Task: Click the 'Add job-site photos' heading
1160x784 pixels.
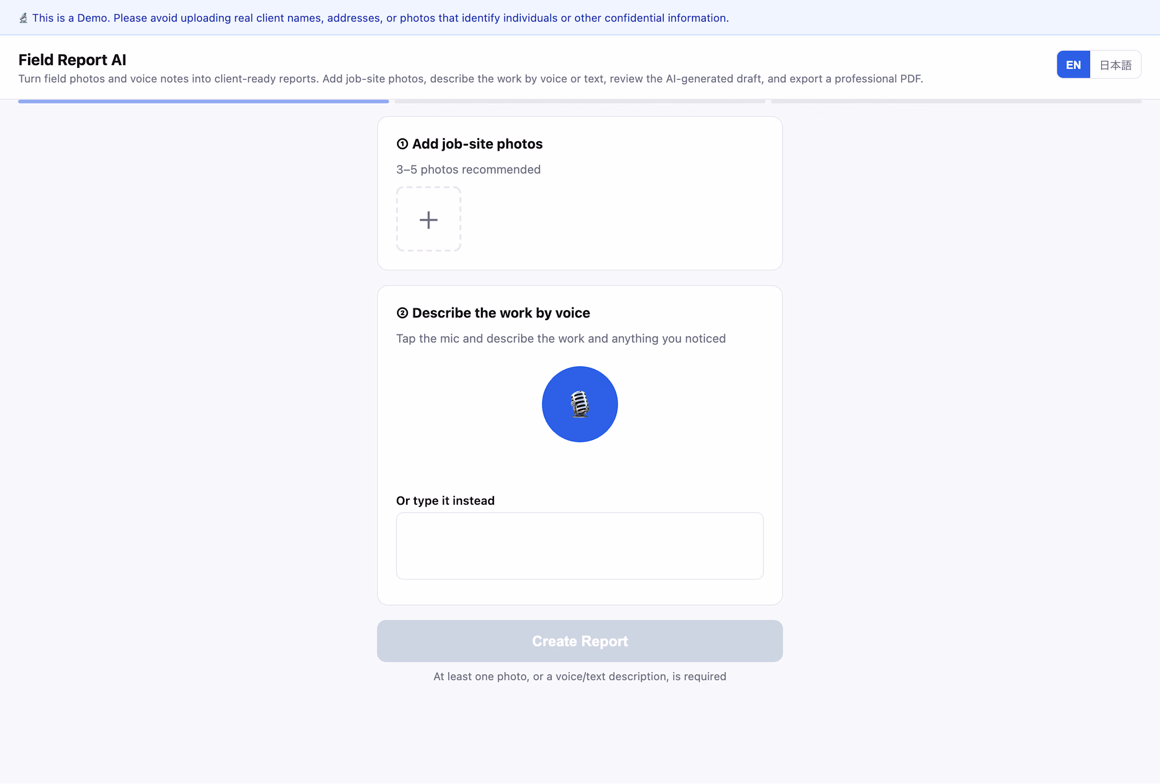Action: [x=477, y=144]
